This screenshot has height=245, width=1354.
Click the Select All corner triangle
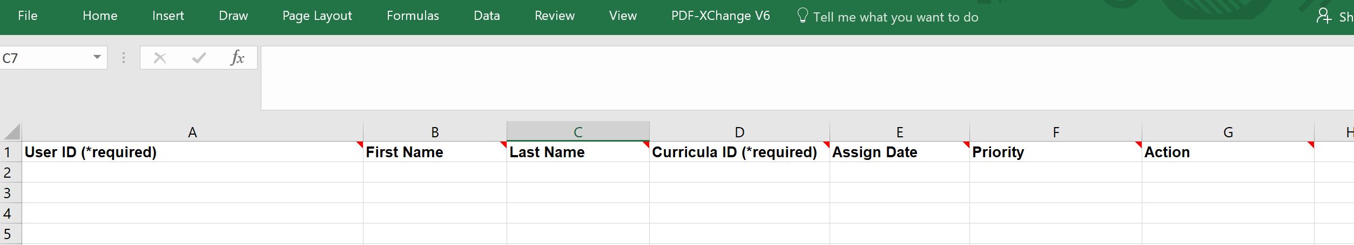[x=11, y=132]
